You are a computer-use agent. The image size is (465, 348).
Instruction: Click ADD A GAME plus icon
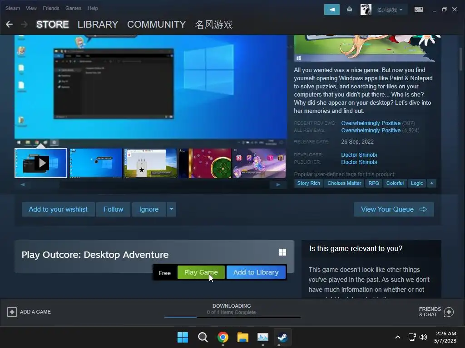12,312
